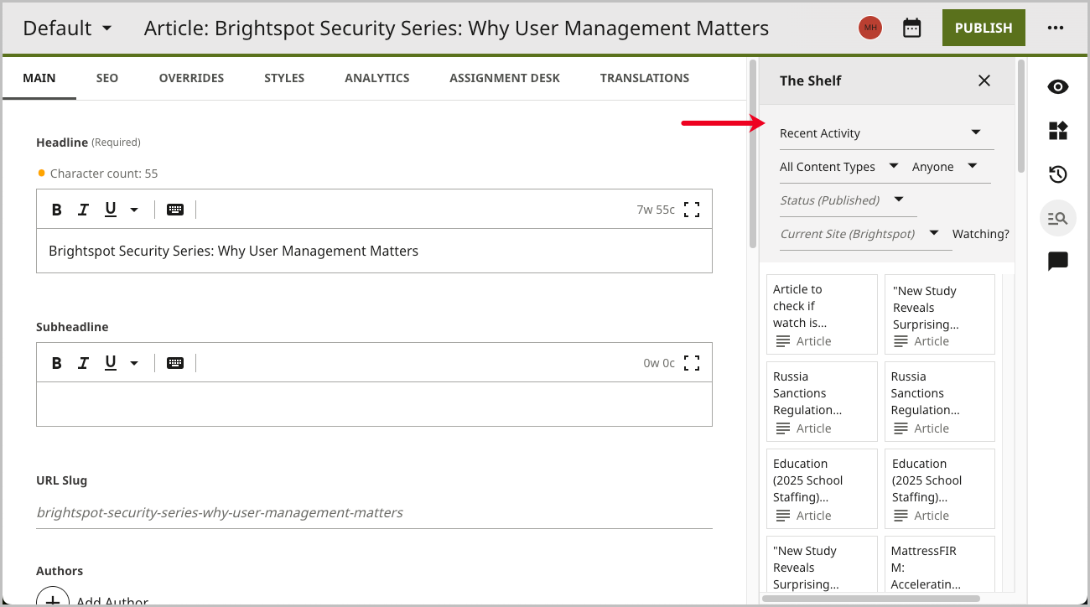Click the Add Author plus icon
The width and height of the screenshot is (1090, 607).
53,597
